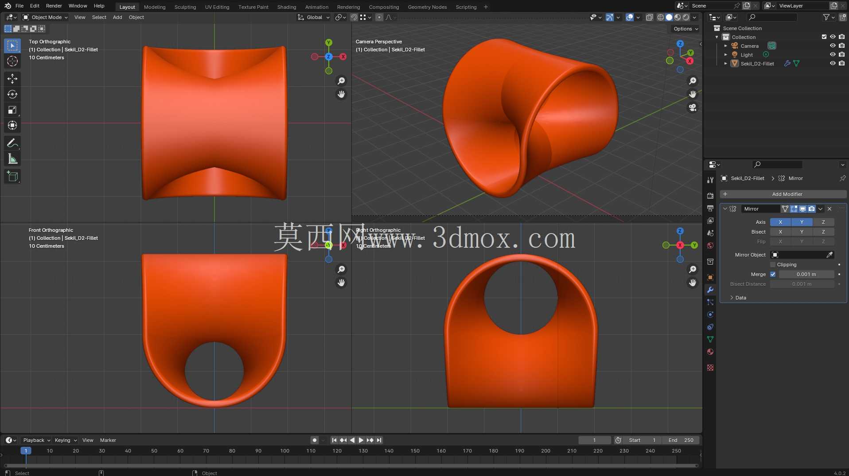Remove the Mirror modifier
This screenshot has width=849, height=476.
click(830, 209)
